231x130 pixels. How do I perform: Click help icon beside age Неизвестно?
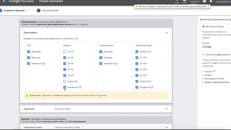coord(80,87)
